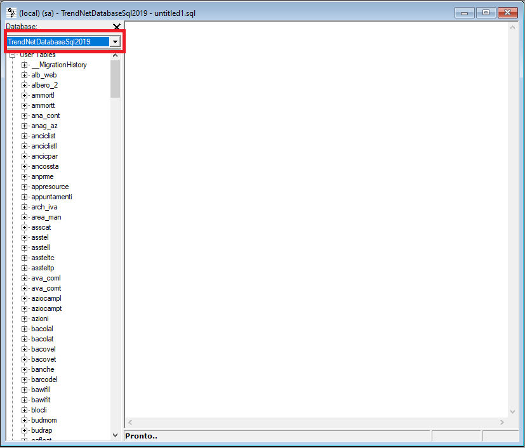Expand the ammortt table node
The height and width of the screenshot is (448, 525).
[24, 105]
